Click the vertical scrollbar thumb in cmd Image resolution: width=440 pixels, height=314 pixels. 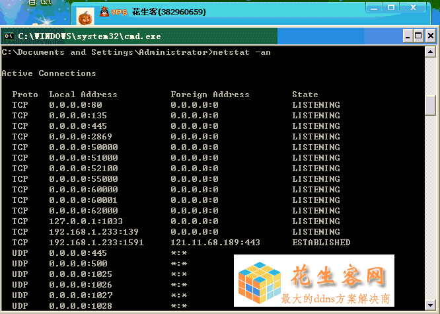click(x=431, y=105)
